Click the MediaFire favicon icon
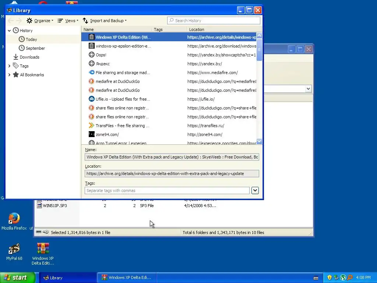Screen dimensions: 377x283 [91, 73]
